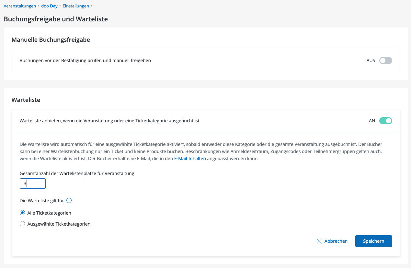Click the "AUS" label beside the toggle
Image resolution: width=411 pixels, height=268 pixels.
[x=371, y=61]
